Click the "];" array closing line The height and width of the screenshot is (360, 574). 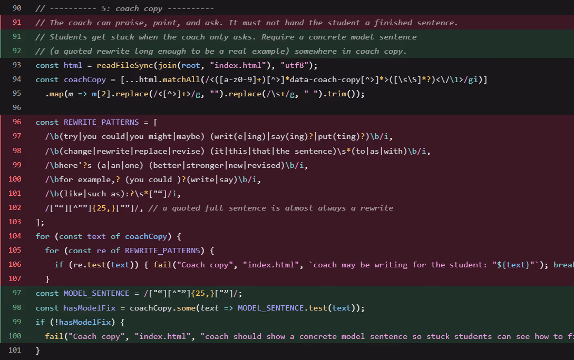tap(40, 222)
